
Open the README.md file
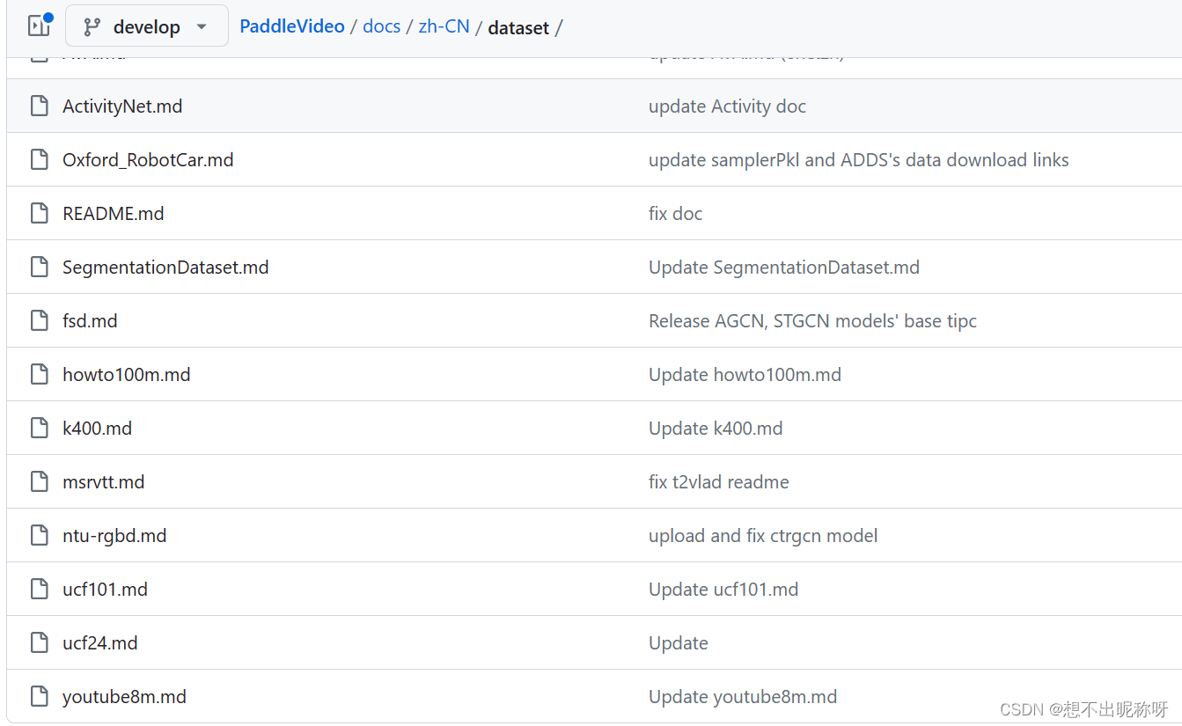pyautogui.click(x=114, y=214)
